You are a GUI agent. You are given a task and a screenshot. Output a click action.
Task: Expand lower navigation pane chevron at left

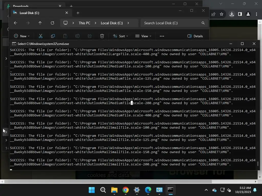(x=6, y=140)
